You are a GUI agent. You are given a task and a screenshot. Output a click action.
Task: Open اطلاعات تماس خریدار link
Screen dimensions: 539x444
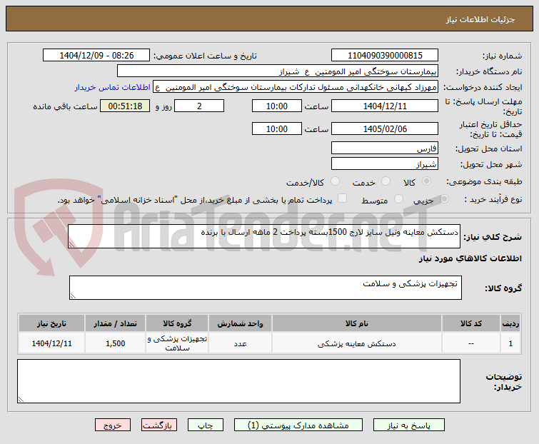pyautogui.click(x=112, y=87)
